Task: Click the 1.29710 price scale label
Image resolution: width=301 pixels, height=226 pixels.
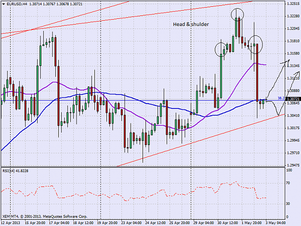Action: [293, 153]
